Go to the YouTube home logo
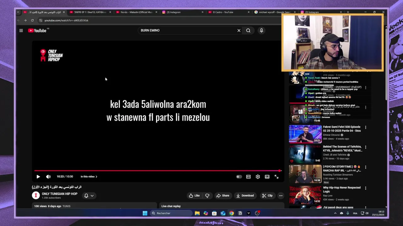Screen dimensions: 403x226 [37, 30]
